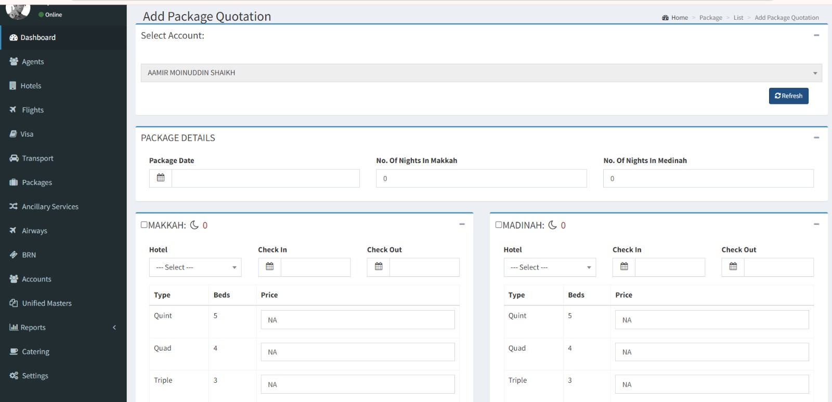The image size is (832, 402).
Task: Collapse the Package Details panel
Action: click(816, 138)
